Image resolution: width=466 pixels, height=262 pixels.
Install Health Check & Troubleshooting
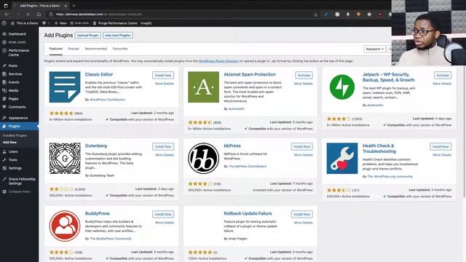[x=441, y=147]
